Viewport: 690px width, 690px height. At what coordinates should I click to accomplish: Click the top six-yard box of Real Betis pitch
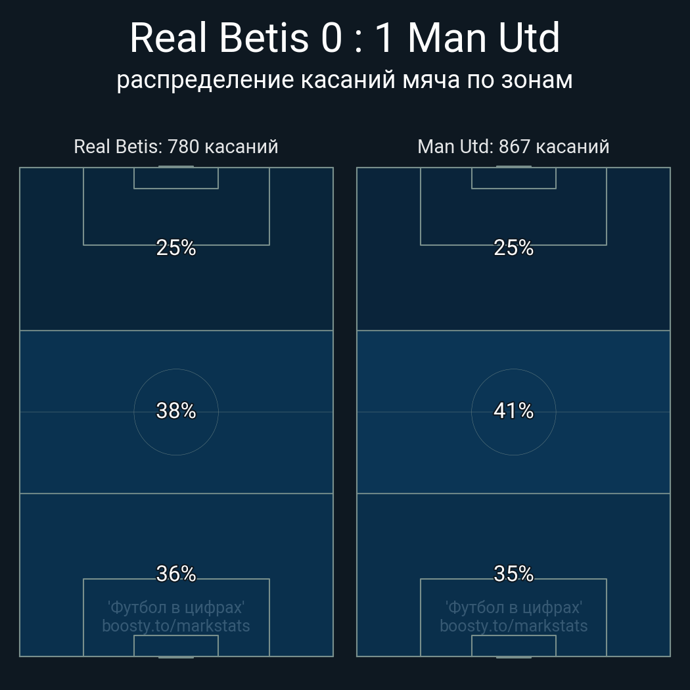point(176,178)
